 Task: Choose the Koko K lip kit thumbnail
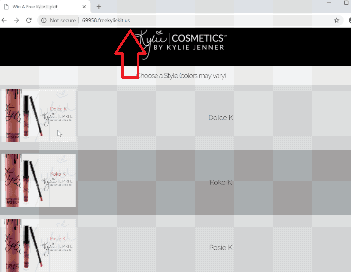(39, 181)
